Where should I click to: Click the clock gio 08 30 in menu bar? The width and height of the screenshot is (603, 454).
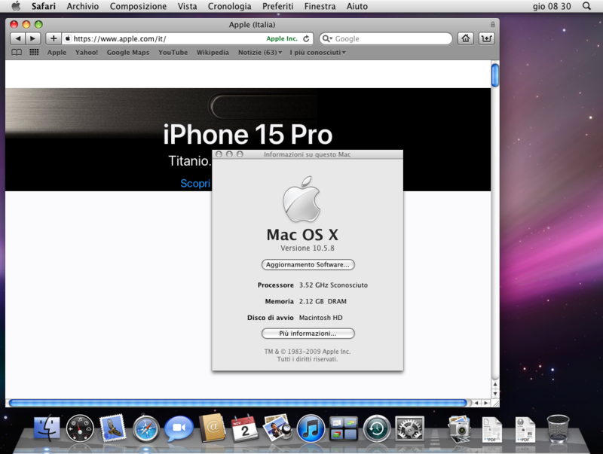click(552, 6)
